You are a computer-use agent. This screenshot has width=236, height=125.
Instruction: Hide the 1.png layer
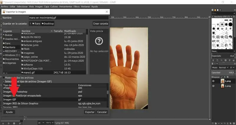(213, 81)
